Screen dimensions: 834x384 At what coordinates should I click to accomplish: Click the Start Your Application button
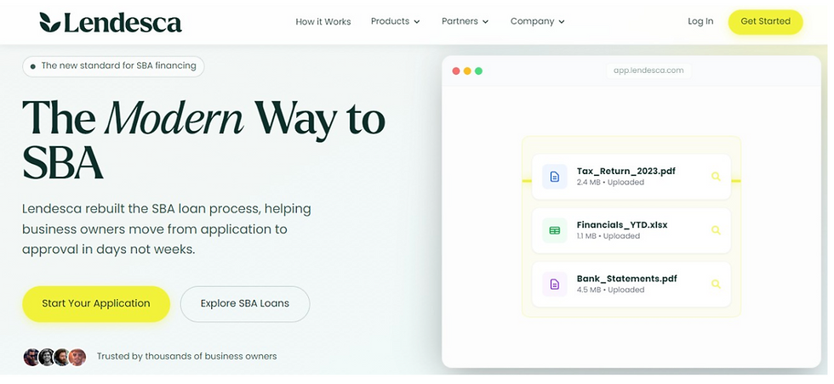point(96,304)
